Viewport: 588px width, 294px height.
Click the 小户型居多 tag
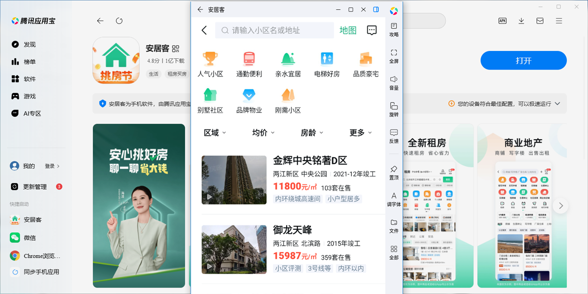point(343,198)
